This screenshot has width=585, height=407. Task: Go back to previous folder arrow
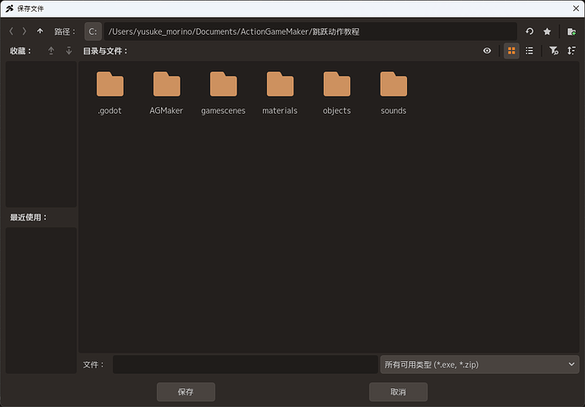pos(11,31)
